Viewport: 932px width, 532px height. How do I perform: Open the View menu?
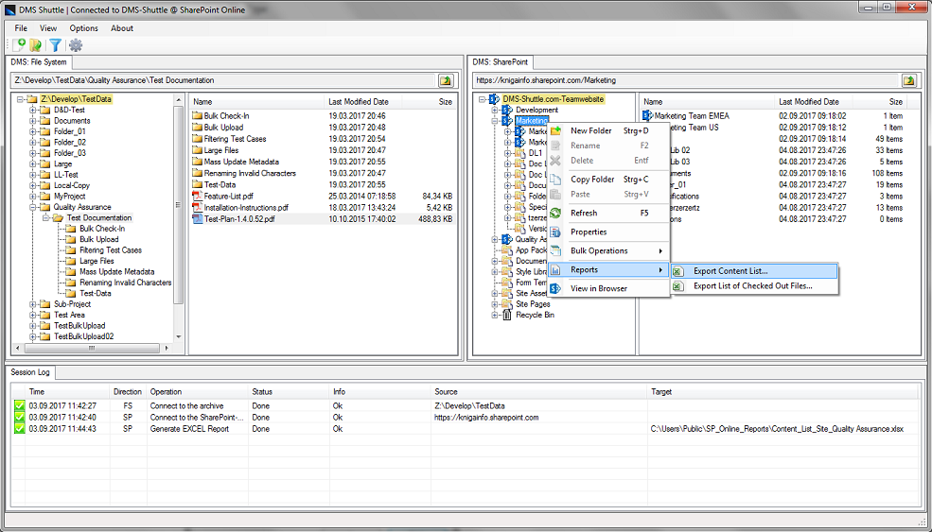click(48, 28)
